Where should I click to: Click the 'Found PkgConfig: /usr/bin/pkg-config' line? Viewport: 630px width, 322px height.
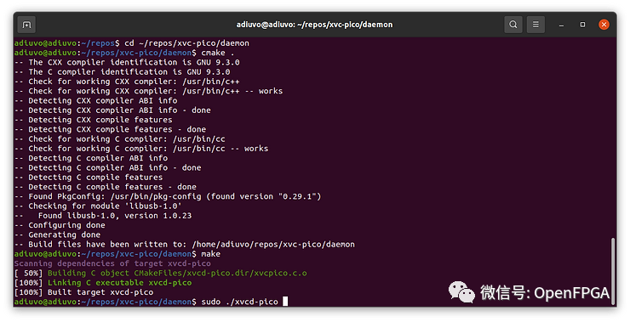pyautogui.click(x=168, y=196)
